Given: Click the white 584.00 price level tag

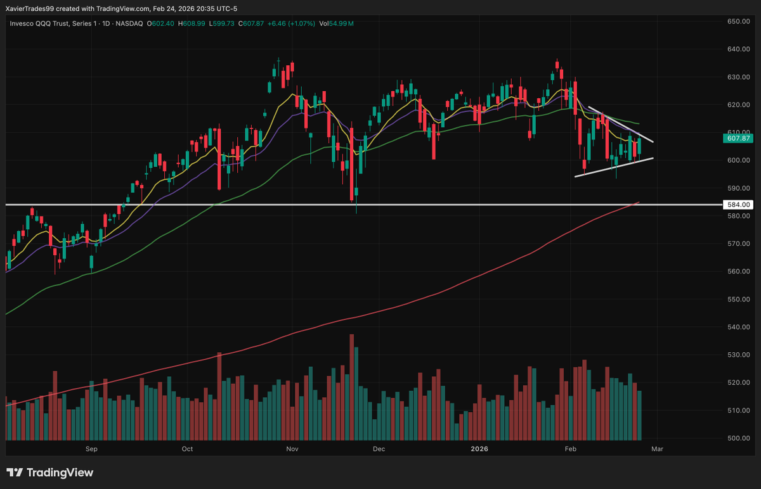Looking at the screenshot, I should [x=738, y=205].
